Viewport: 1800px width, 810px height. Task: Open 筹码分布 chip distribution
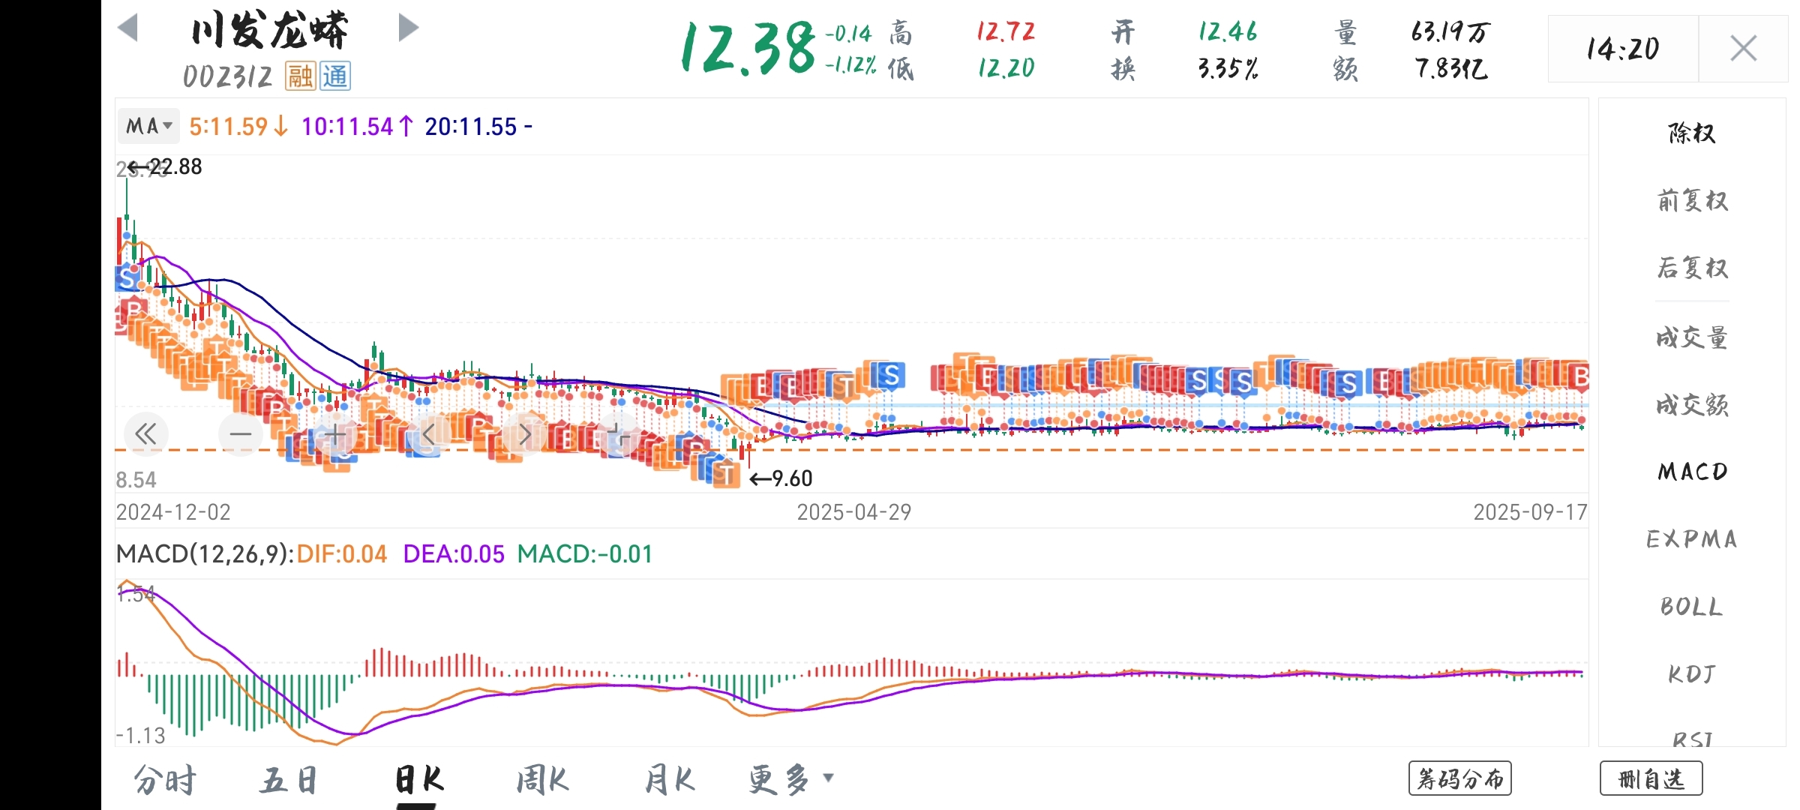(1459, 778)
